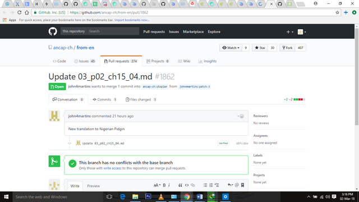This screenshot has height=202, width=359.
Task: Open the user profile avatar dropdown
Action: [302, 32]
